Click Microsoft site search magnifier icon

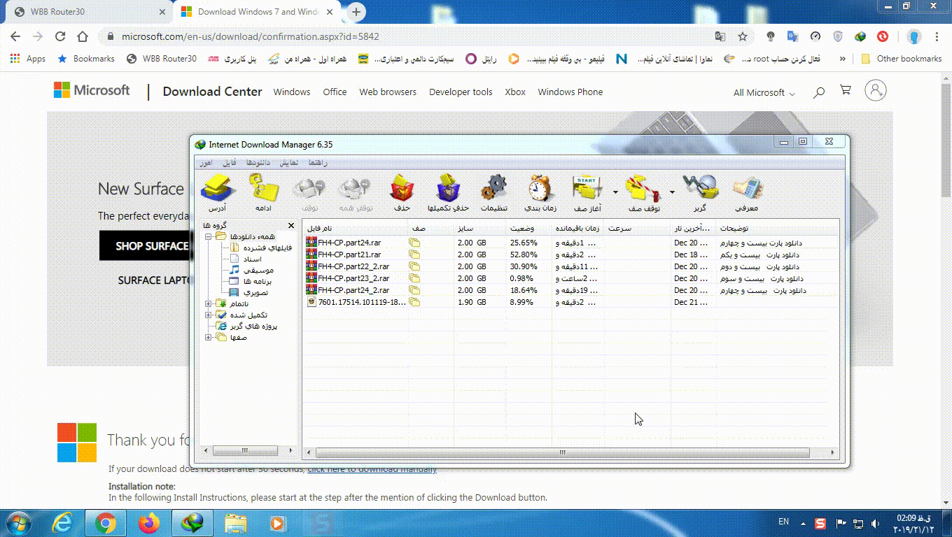[x=819, y=92]
